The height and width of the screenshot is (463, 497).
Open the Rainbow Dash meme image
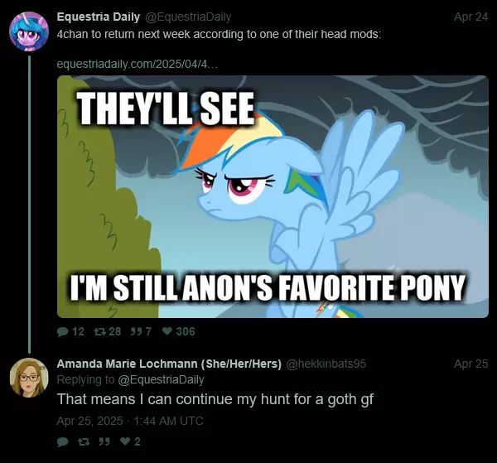tap(273, 196)
